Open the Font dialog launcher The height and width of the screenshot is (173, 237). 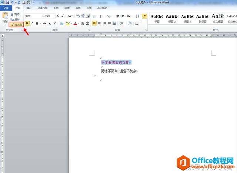pos(89,30)
